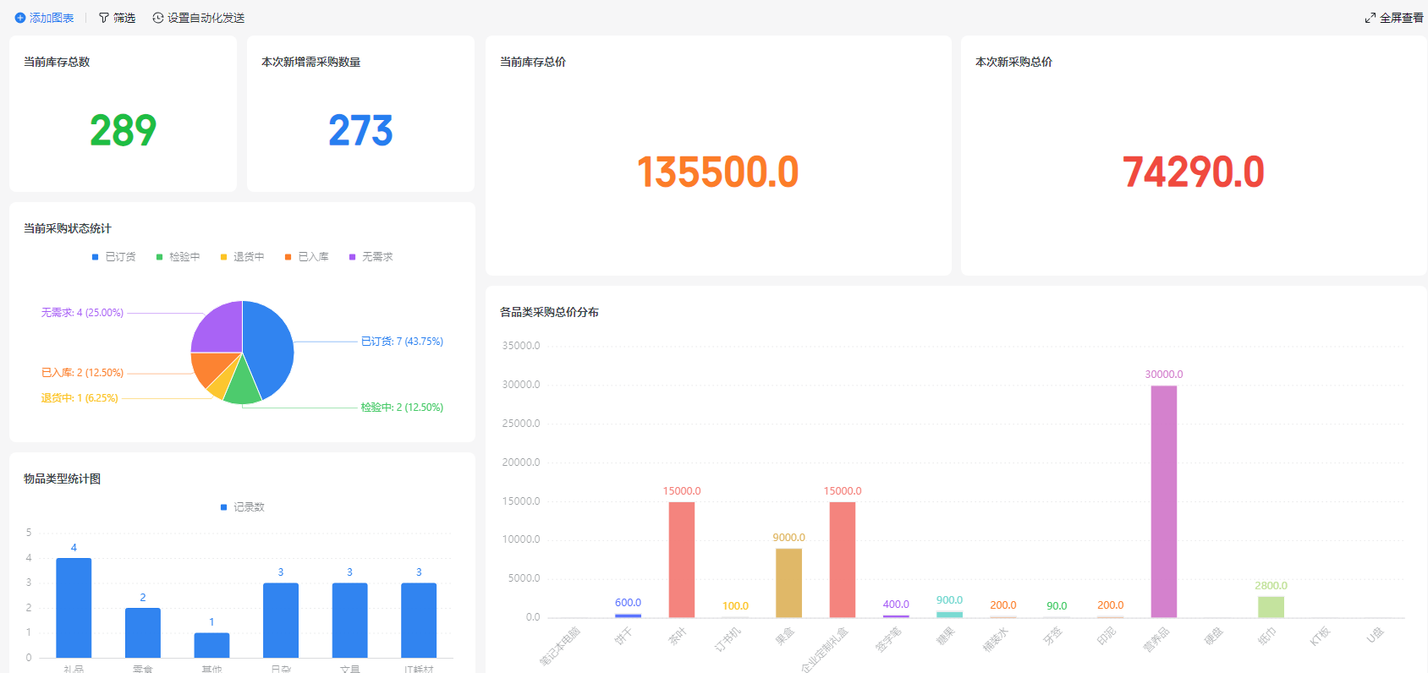Click the 设置自动化发送 clock icon

tap(158, 18)
